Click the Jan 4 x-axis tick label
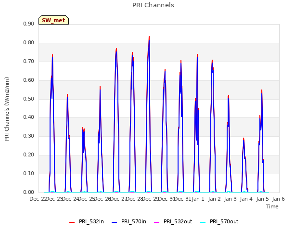This screenshot has height=231, width=308. click(x=246, y=199)
